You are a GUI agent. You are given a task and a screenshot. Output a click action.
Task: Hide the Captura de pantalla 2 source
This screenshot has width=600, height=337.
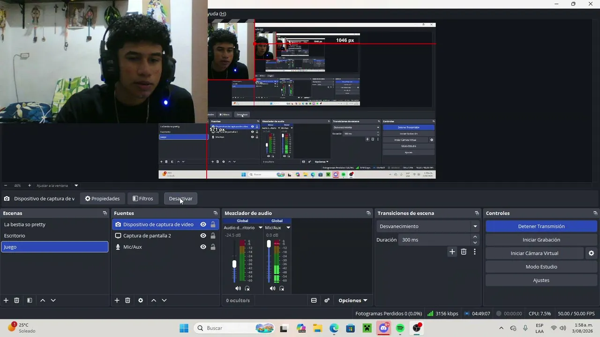[203, 236]
